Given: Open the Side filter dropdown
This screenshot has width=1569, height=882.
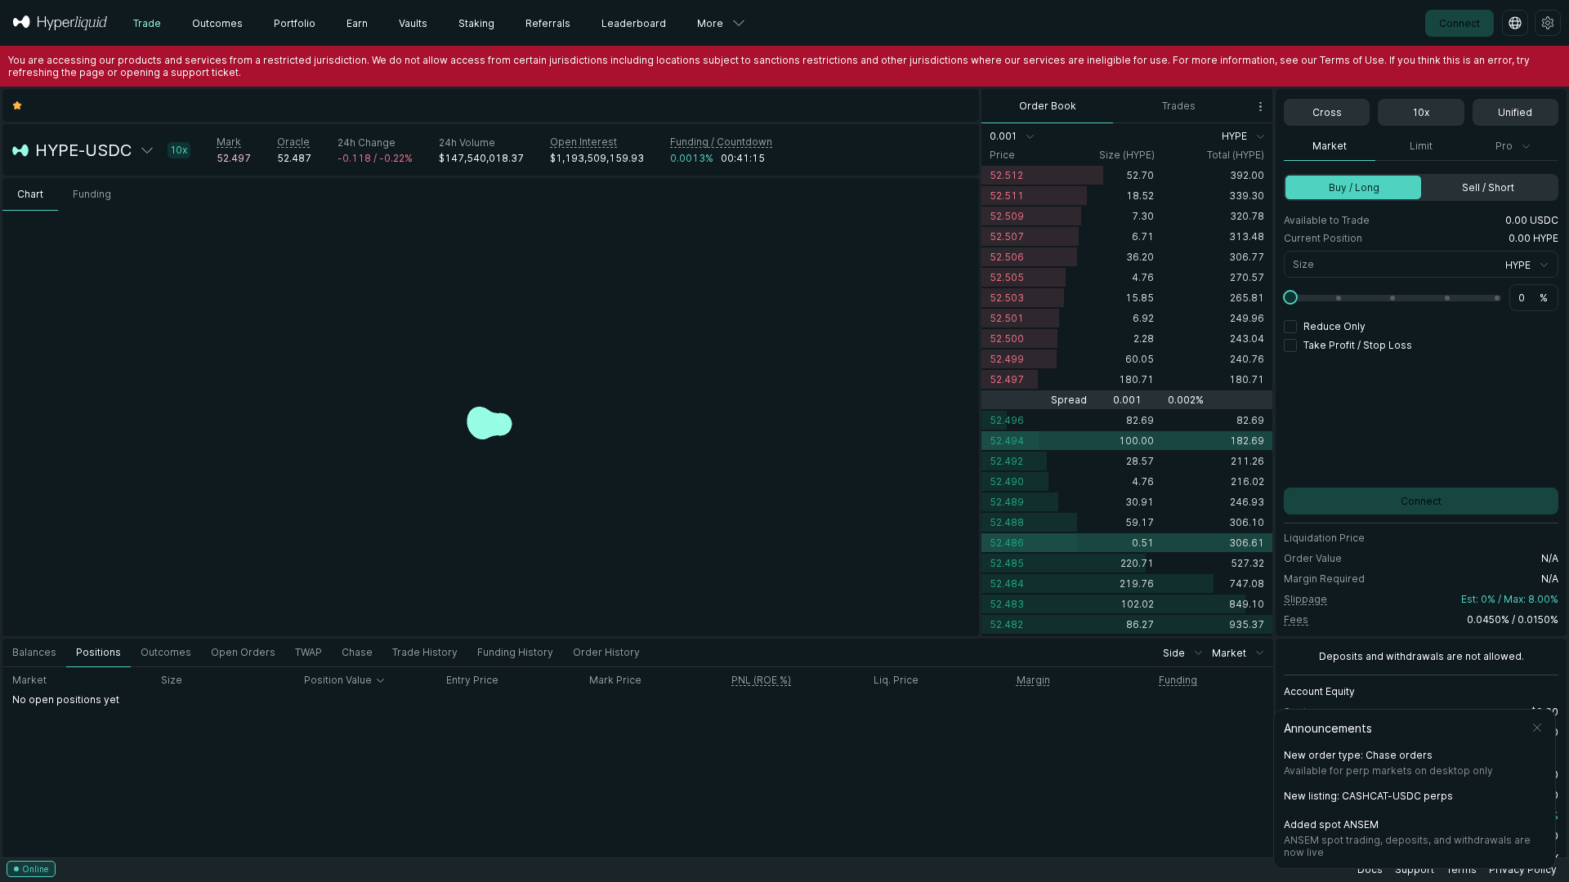Looking at the screenshot, I should pos(1182,653).
